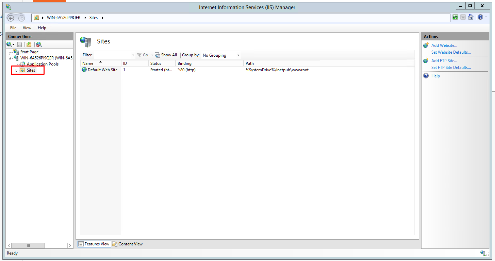Image resolution: width=495 pixels, height=261 pixels.
Task: Click Show All in the filter bar
Action: [x=166, y=55]
